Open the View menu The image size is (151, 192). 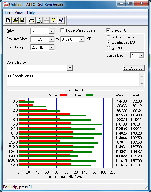18,12
